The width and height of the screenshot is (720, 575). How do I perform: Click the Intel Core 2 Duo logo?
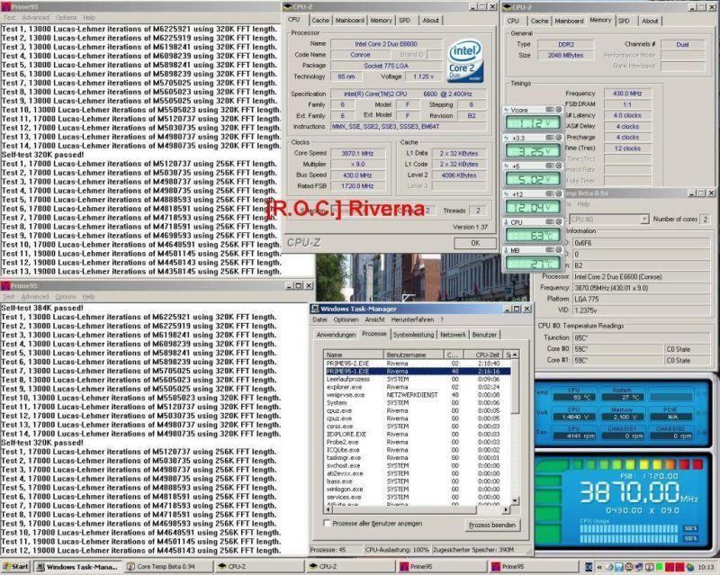click(465, 60)
